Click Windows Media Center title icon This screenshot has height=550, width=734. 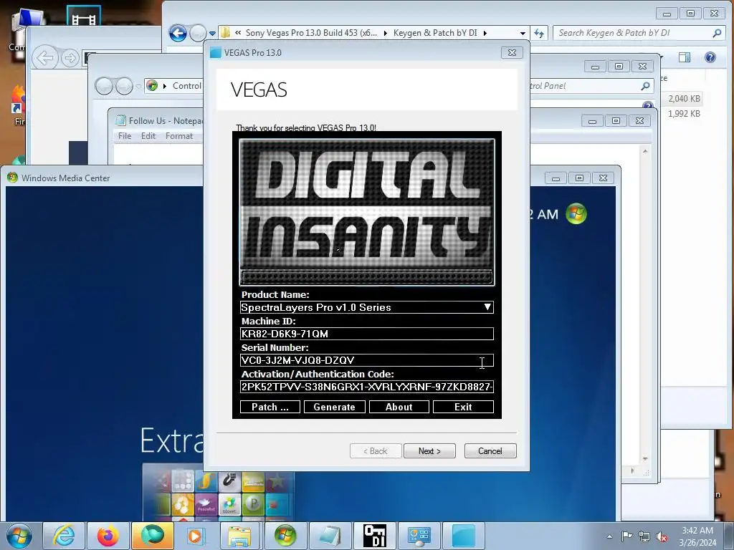(12, 178)
